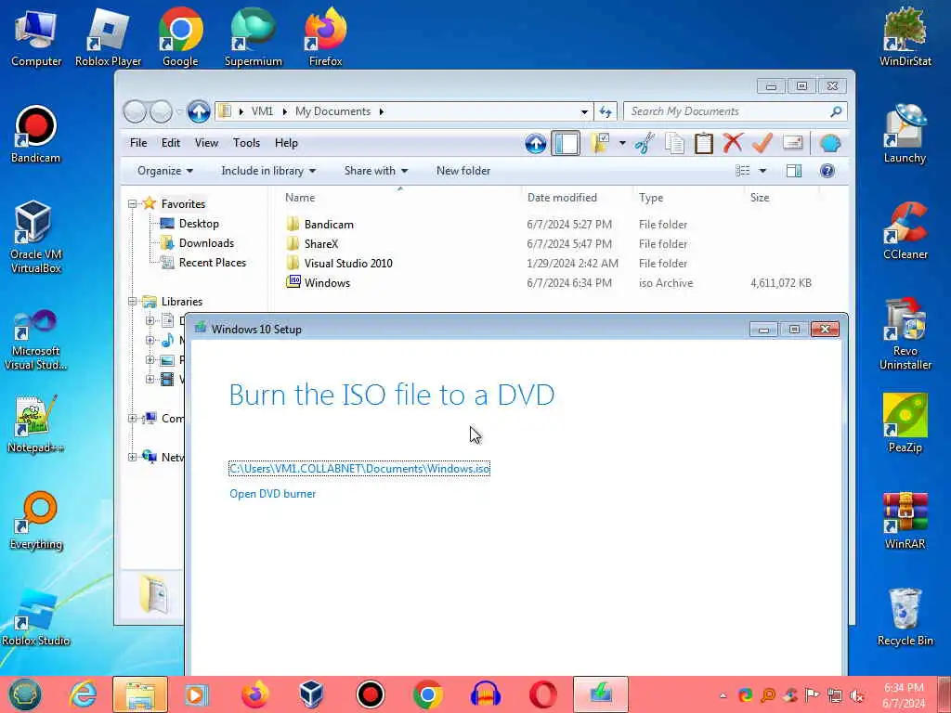Open the Edit menu
The image size is (951, 713).
point(171,143)
